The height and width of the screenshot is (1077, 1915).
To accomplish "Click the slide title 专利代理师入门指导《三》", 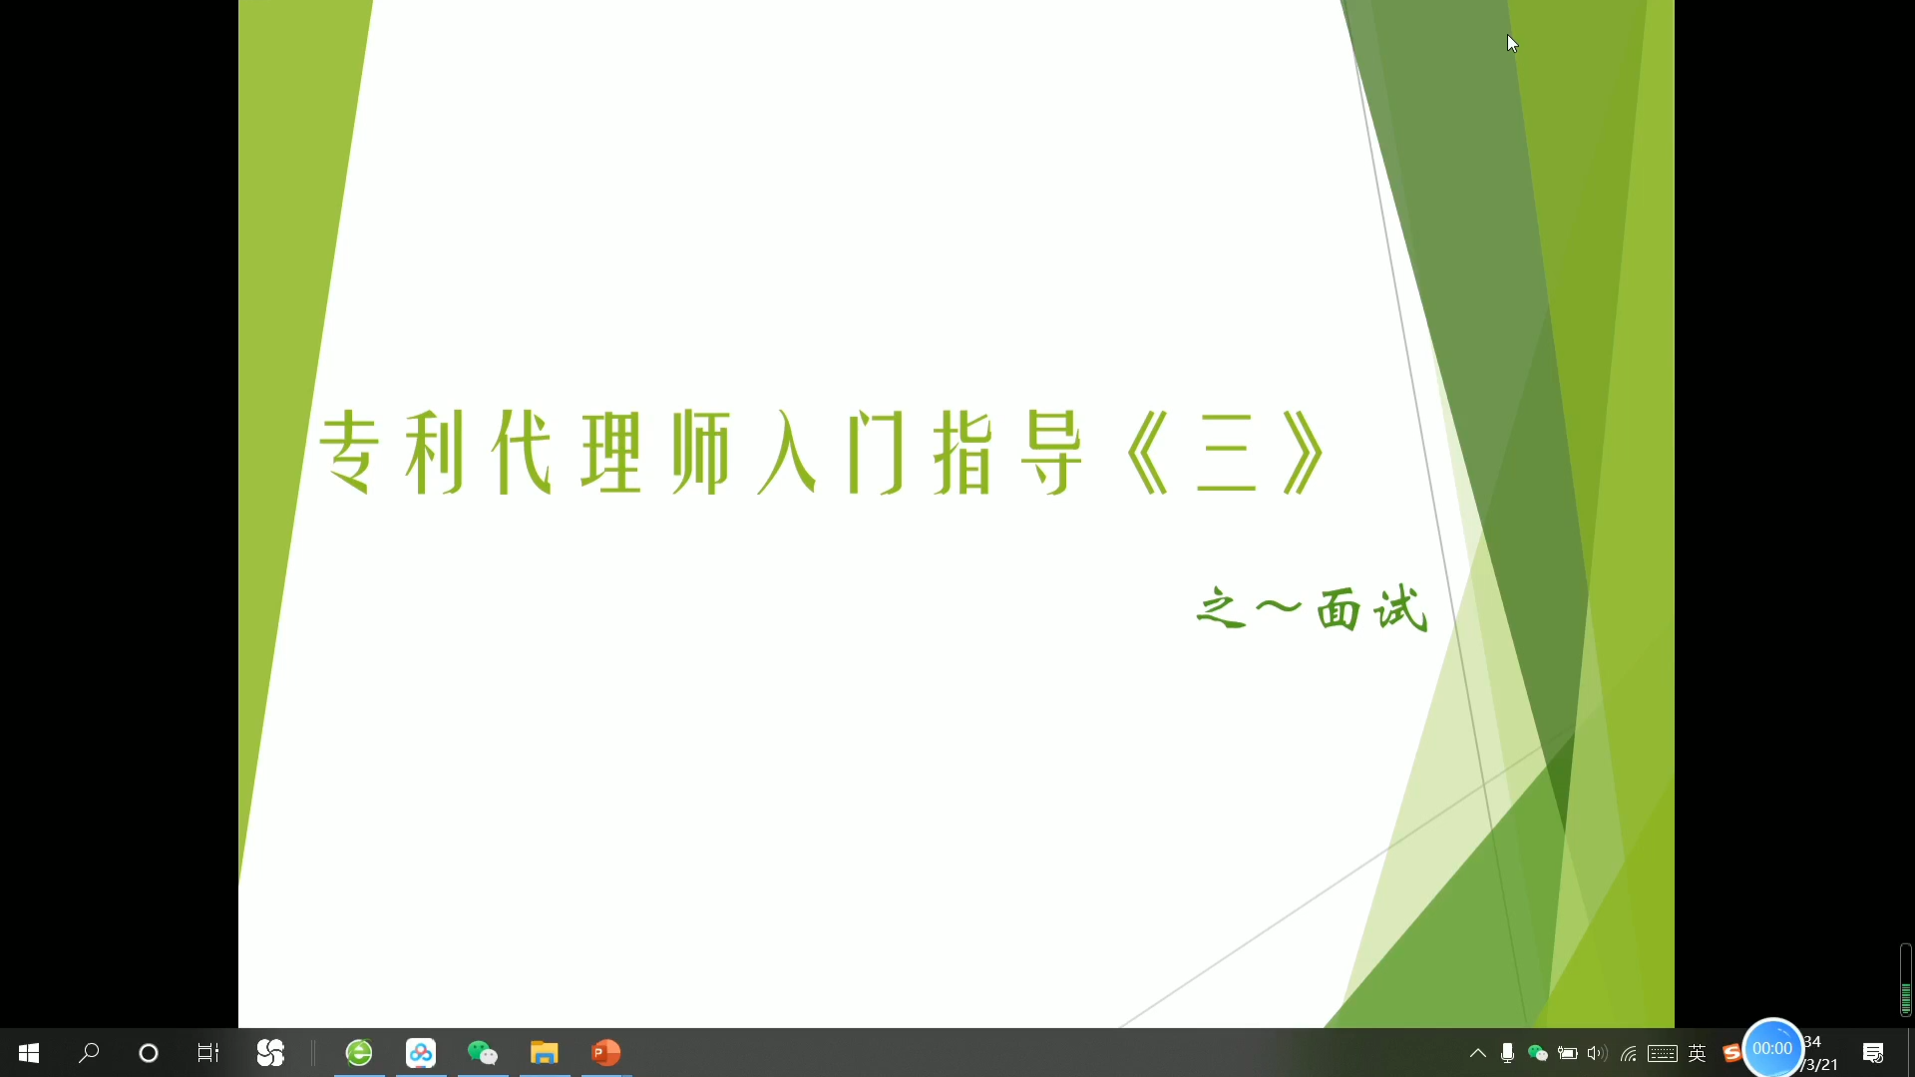I will (823, 453).
